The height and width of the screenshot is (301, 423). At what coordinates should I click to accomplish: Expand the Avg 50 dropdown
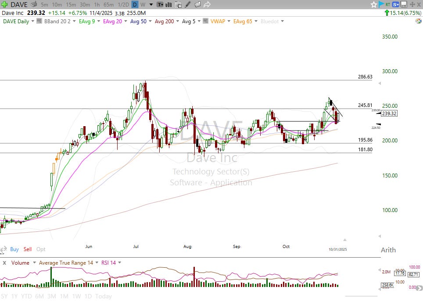pyautogui.click(x=150, y=21)
